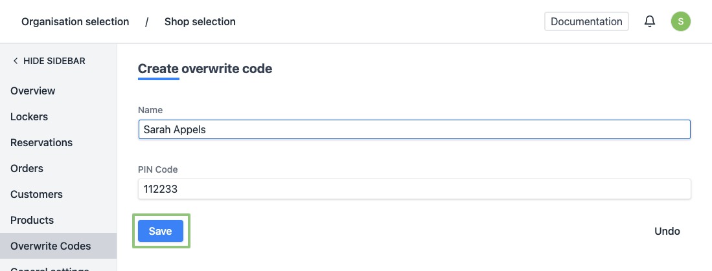Select the Overwrite Codes sidebar item

51,246
